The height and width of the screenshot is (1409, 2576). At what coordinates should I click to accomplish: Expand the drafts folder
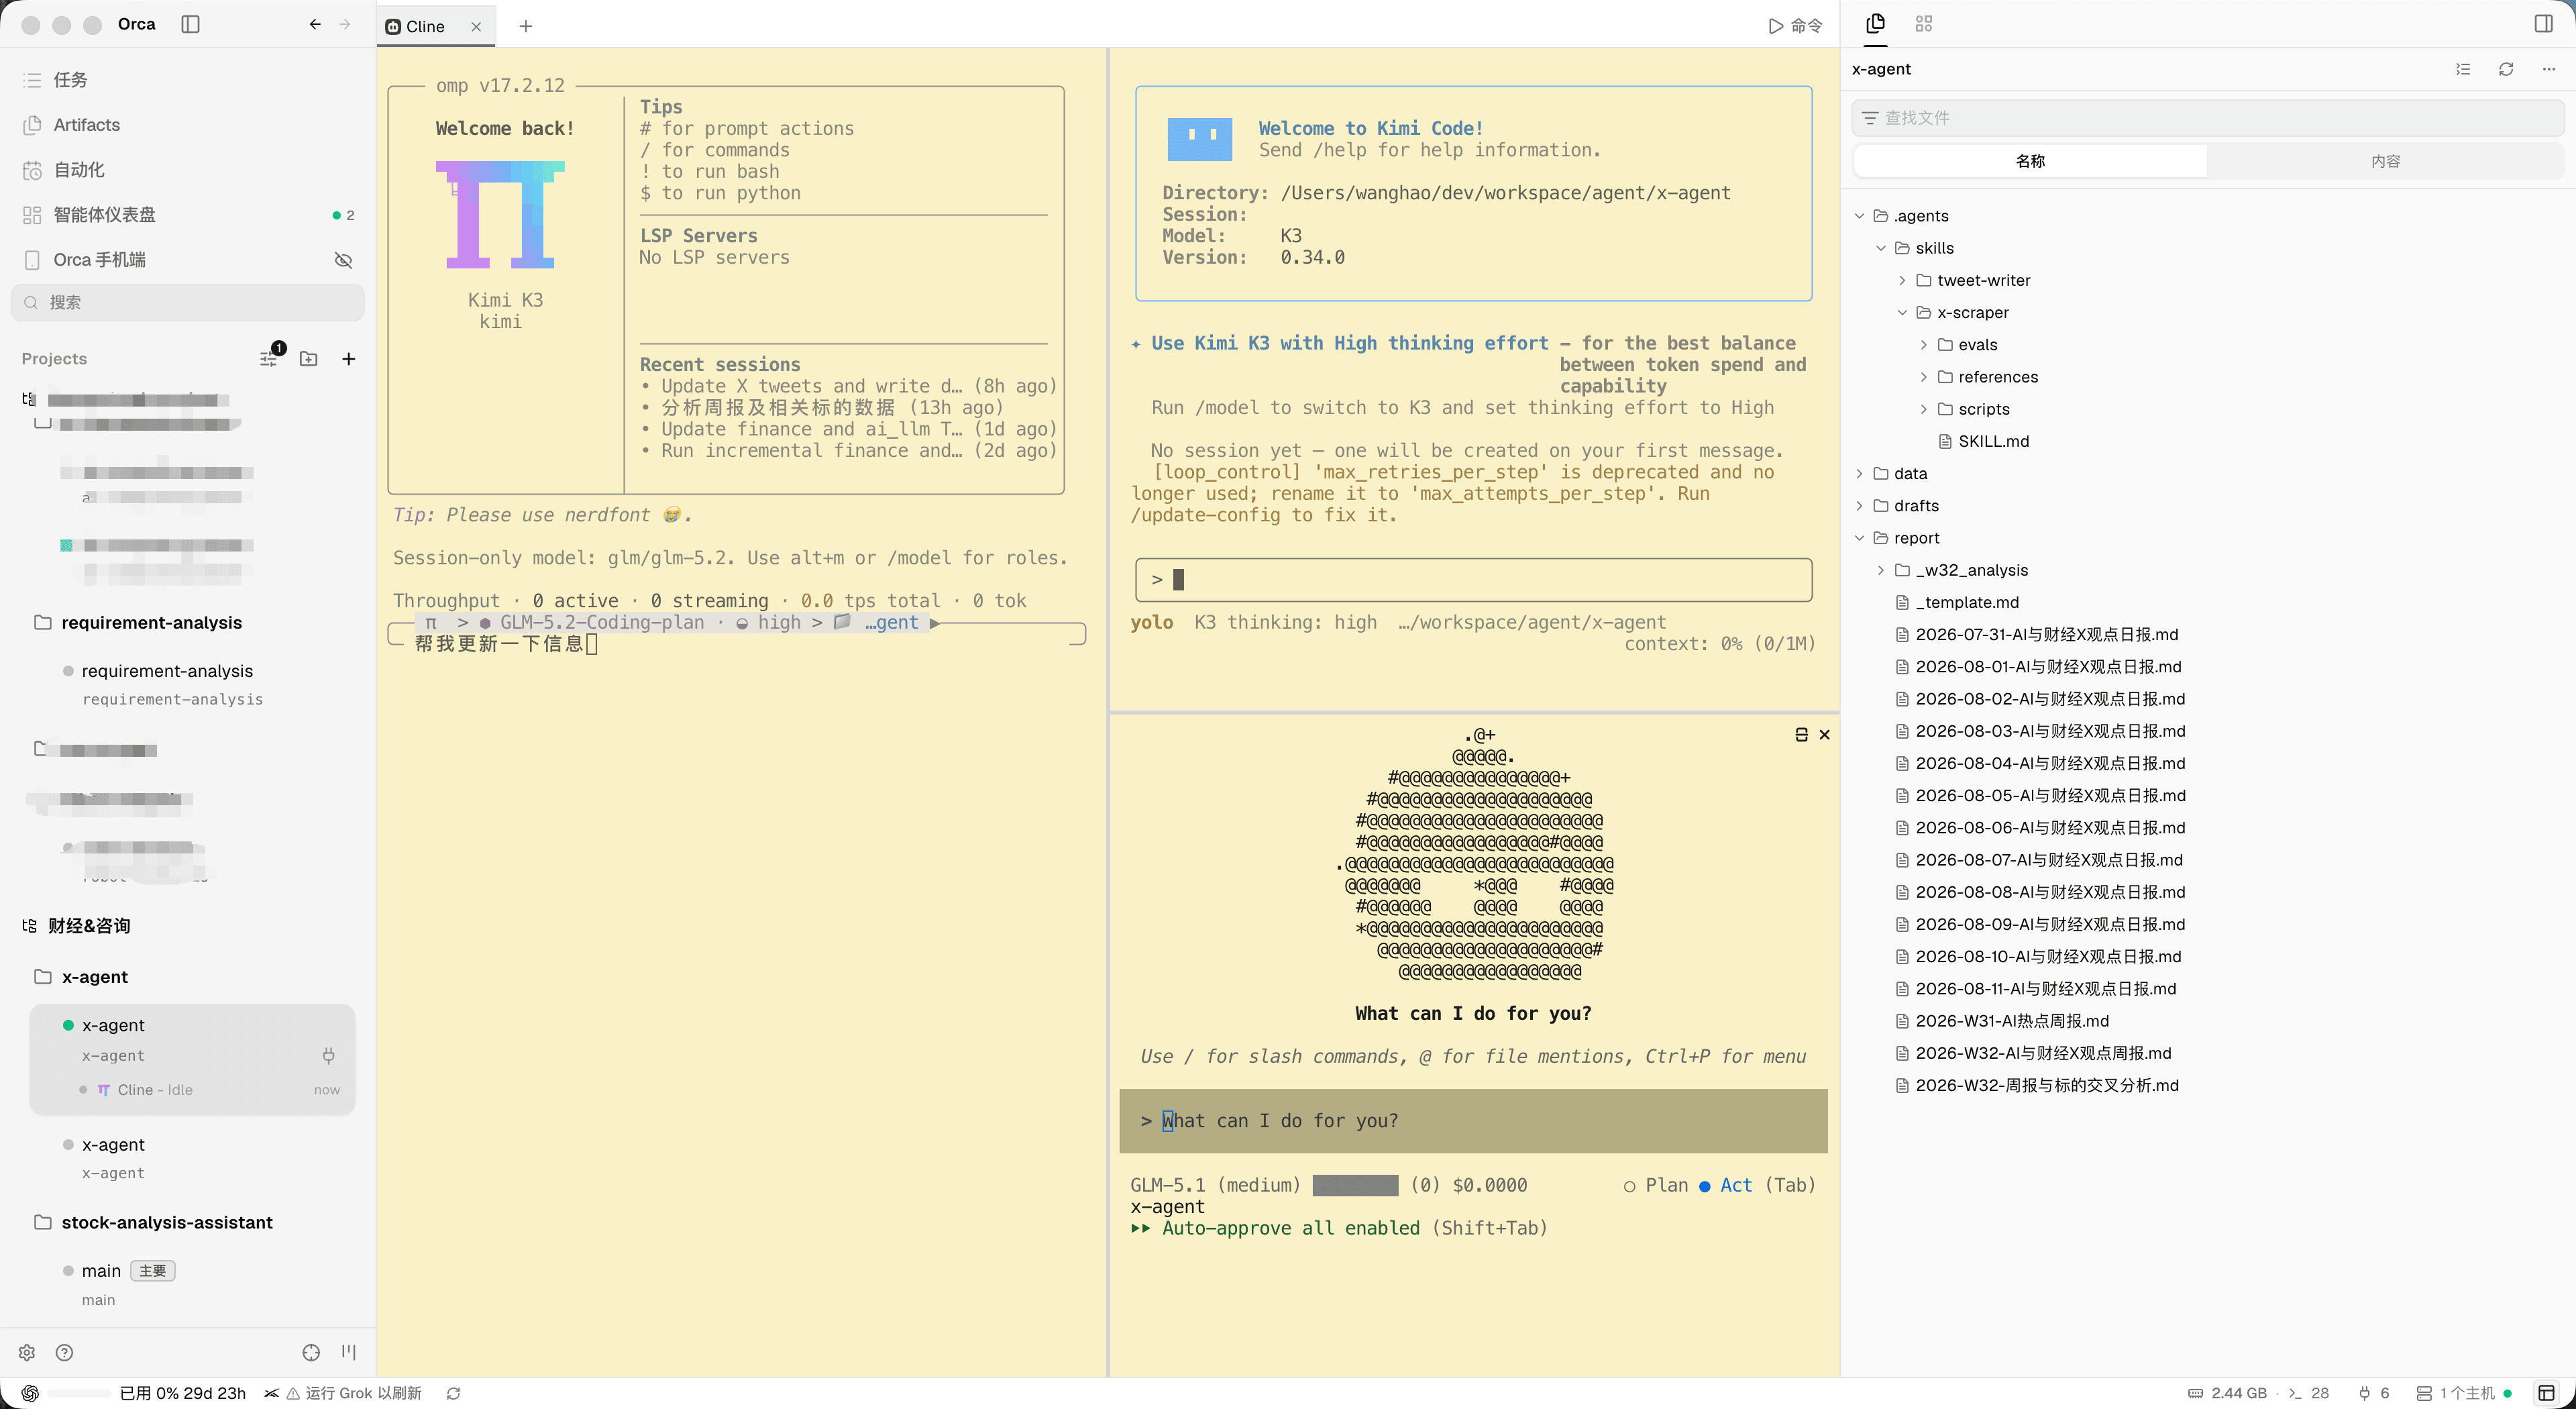pyautogui.click(x=1859, y=506)
